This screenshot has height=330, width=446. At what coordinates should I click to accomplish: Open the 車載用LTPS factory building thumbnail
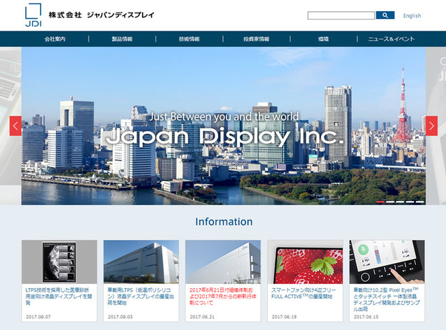point(141,262)
